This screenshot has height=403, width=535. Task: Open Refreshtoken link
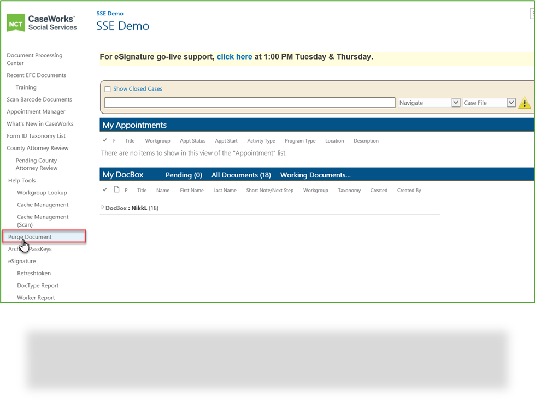coord(34,273)
